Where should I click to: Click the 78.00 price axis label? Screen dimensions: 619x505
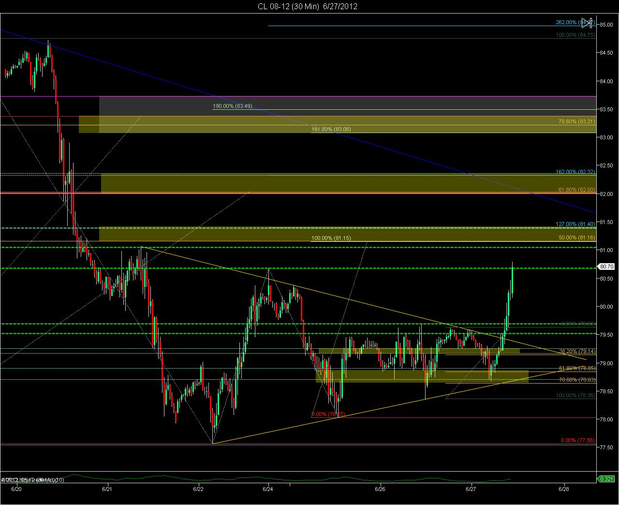(x=606, y=419)
